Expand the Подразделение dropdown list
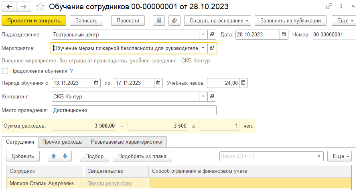This screenshot has width=359, height=190. 203,35
